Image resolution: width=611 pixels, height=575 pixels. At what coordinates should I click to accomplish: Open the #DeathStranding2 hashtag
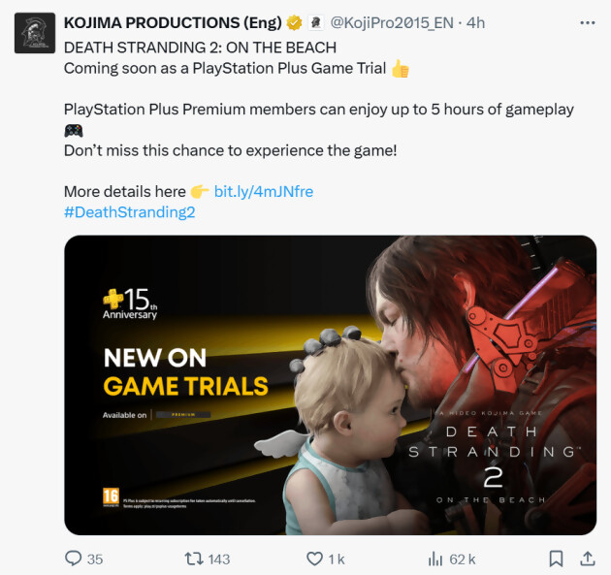[x=129, y=212]
